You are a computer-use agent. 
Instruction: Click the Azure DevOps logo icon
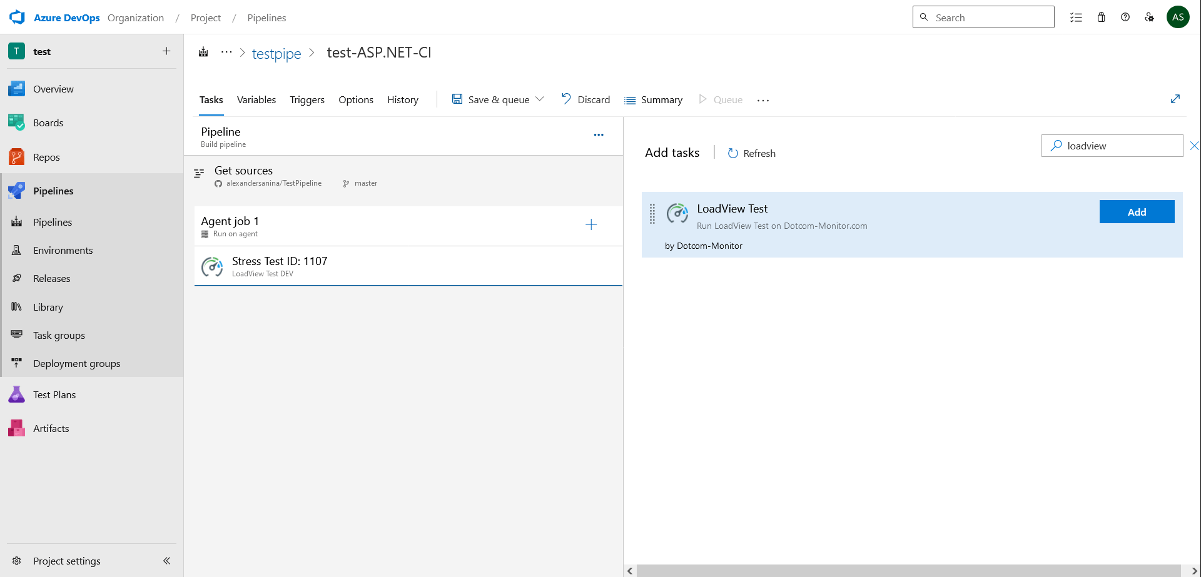coord(17,18)
